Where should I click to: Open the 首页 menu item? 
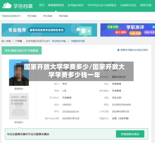42,5
